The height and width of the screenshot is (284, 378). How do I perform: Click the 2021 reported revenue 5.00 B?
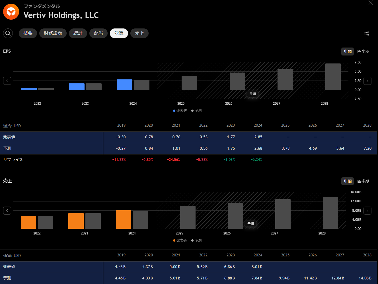175,267
